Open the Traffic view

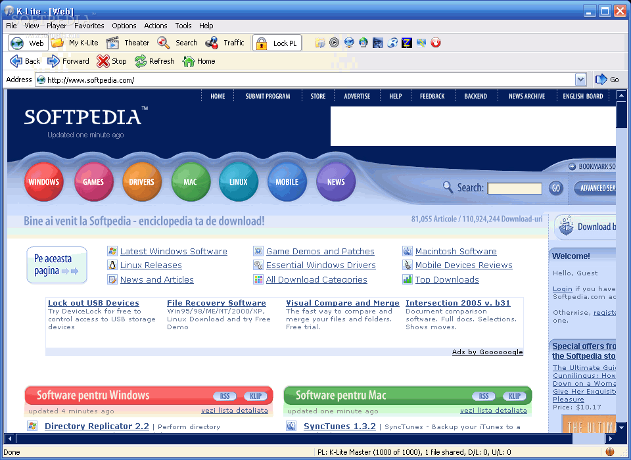[225, 43]
